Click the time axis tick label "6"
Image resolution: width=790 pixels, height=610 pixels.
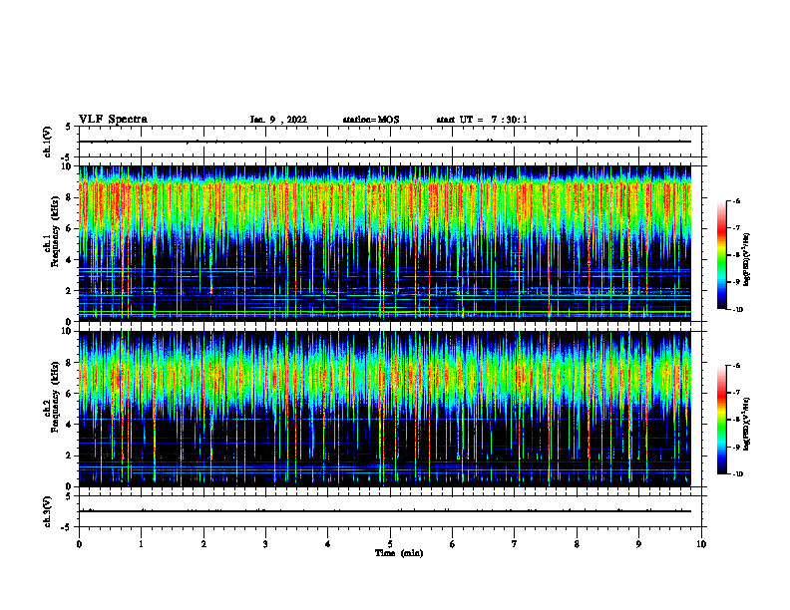click(453, 544)
